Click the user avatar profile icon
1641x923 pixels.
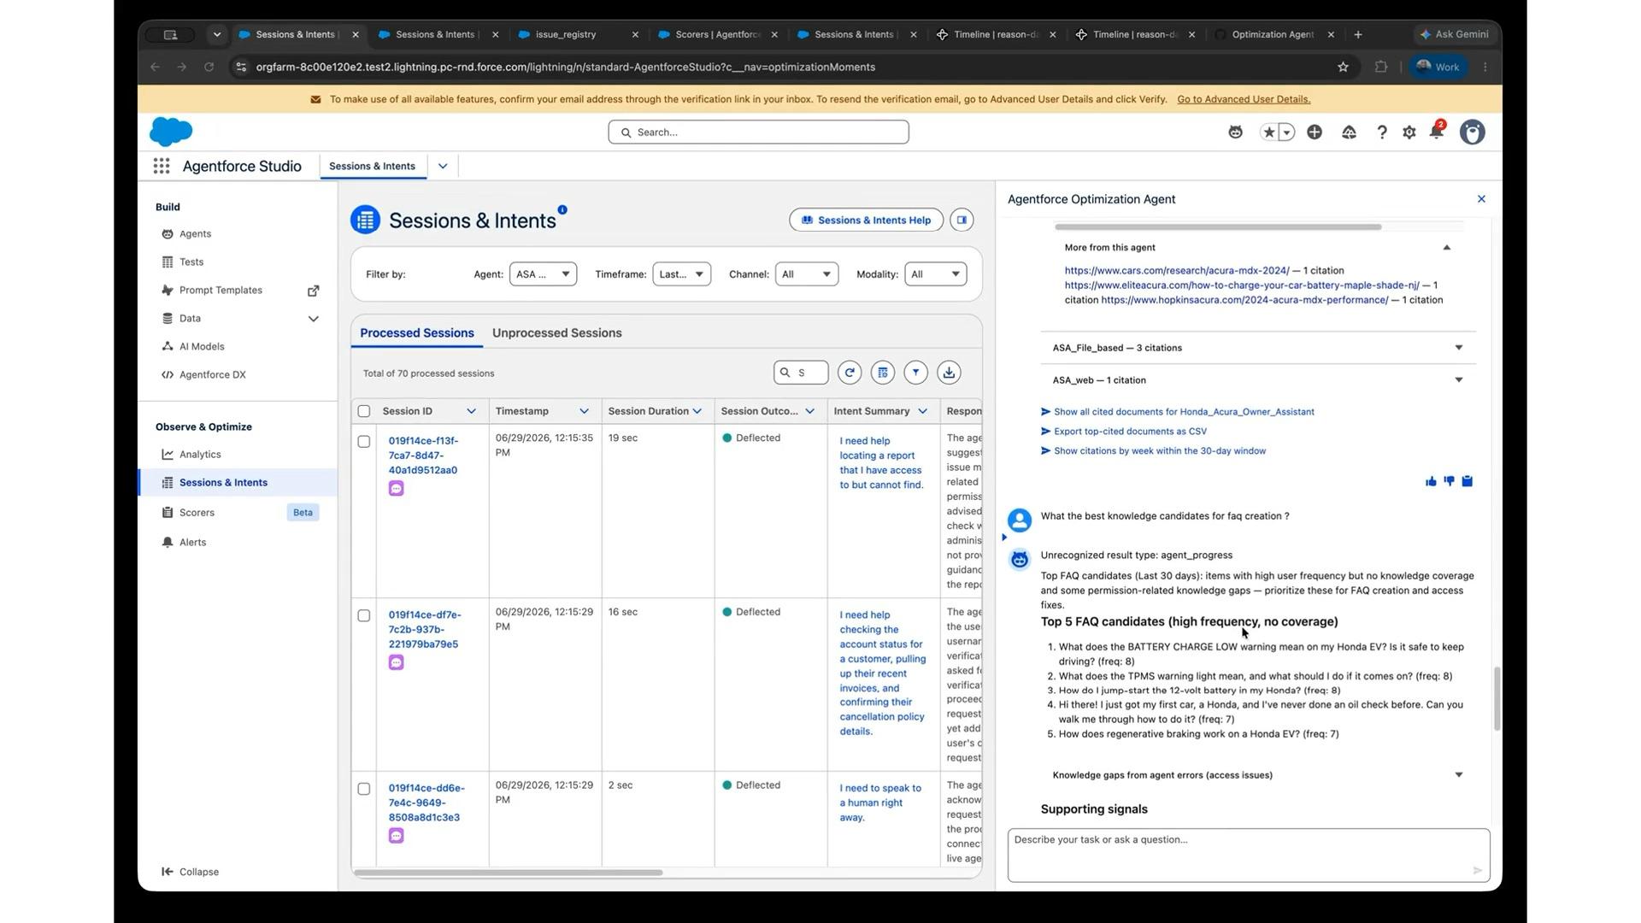click(1472, 132)
